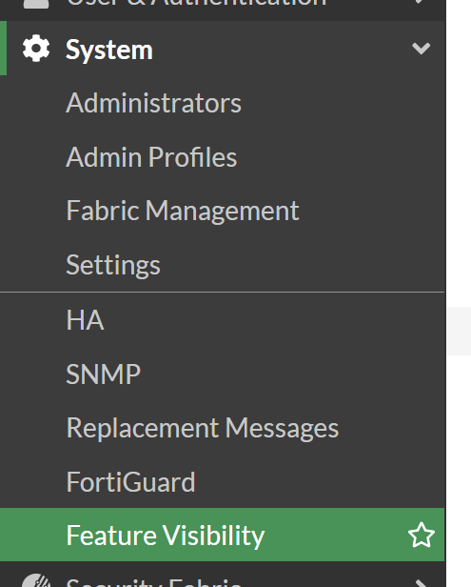Expand the Security Fabric chevron

422,582
